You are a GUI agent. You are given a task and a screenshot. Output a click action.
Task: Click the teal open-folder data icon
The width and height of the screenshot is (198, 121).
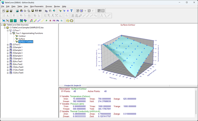coord(18,11)
